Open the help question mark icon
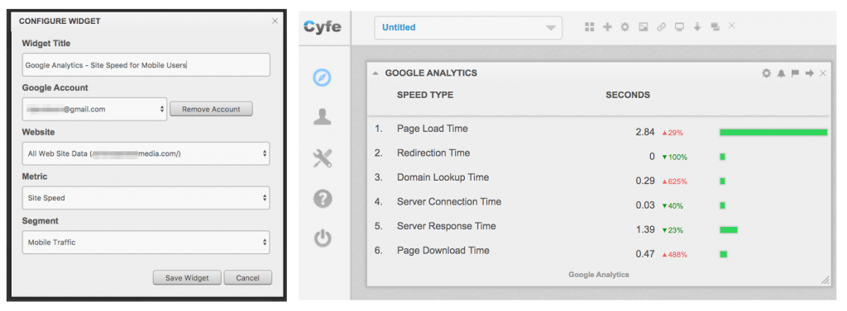Screen dimensions: 847x311 tap(323, 198)
